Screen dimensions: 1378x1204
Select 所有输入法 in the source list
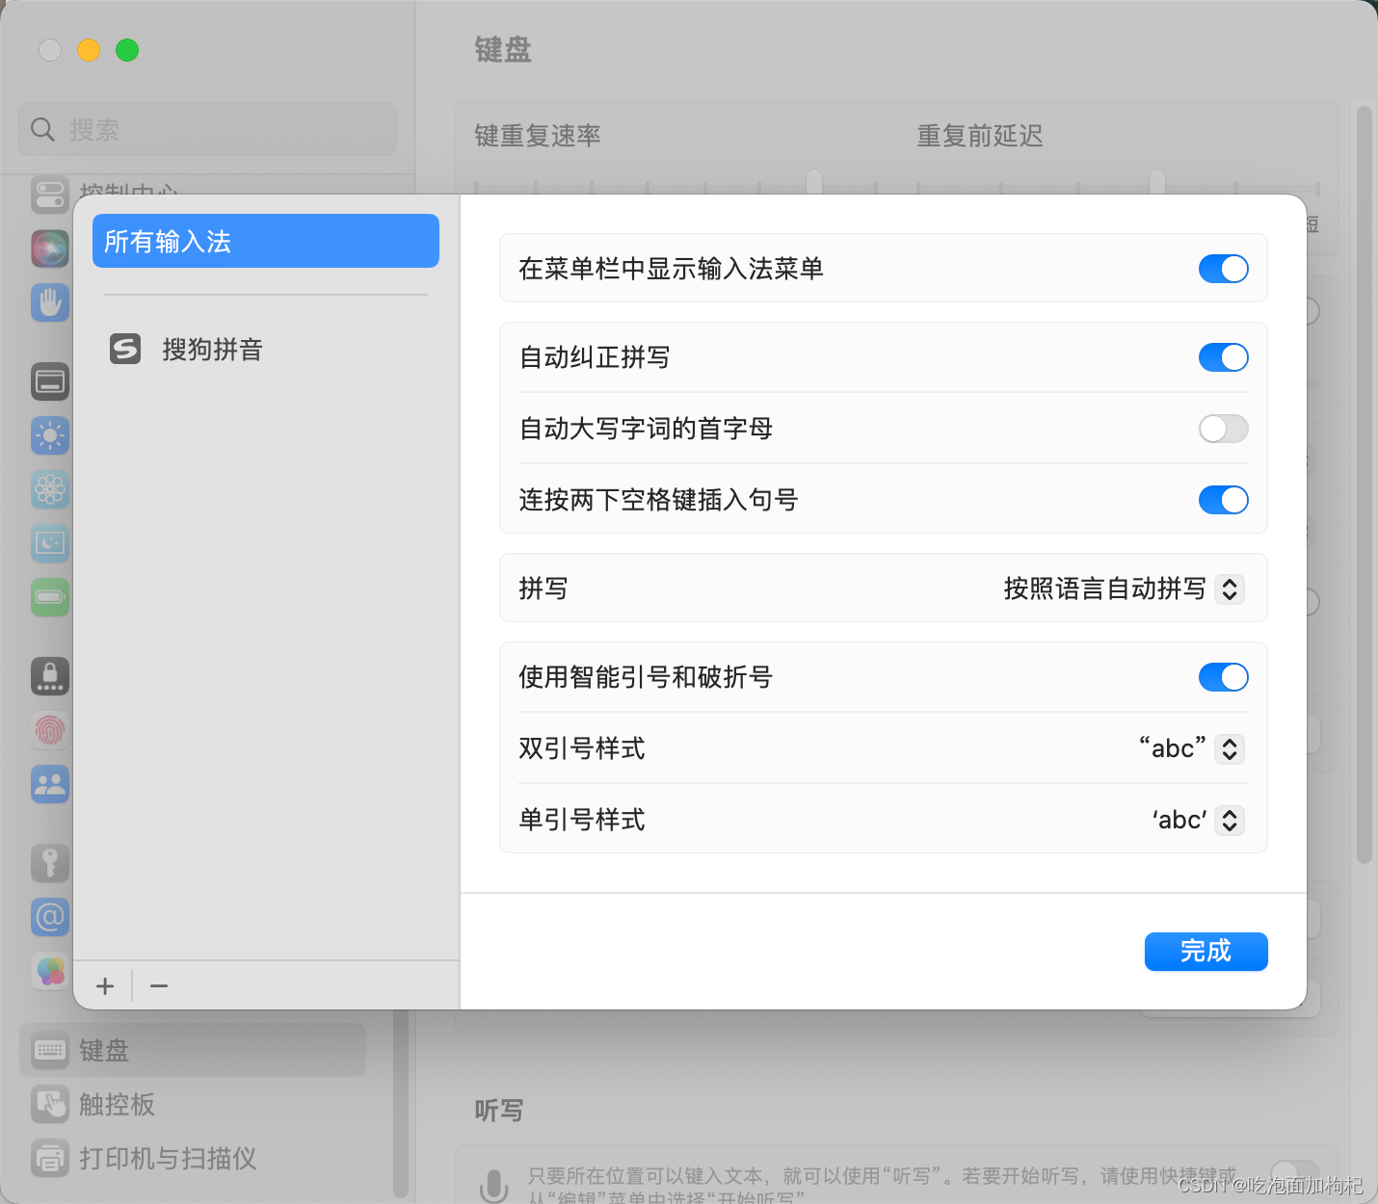[266, 241]
